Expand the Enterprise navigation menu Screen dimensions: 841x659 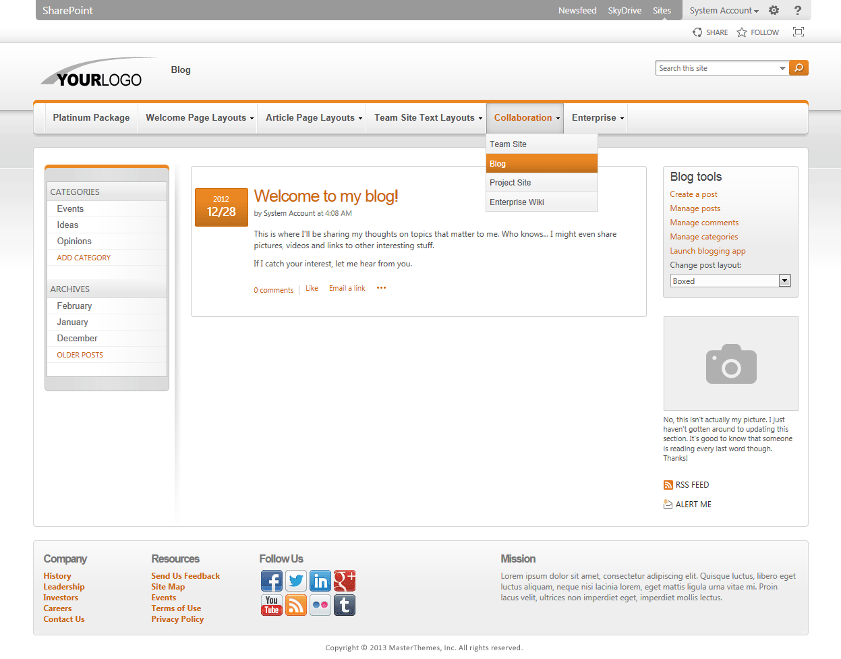coord(596,117)
